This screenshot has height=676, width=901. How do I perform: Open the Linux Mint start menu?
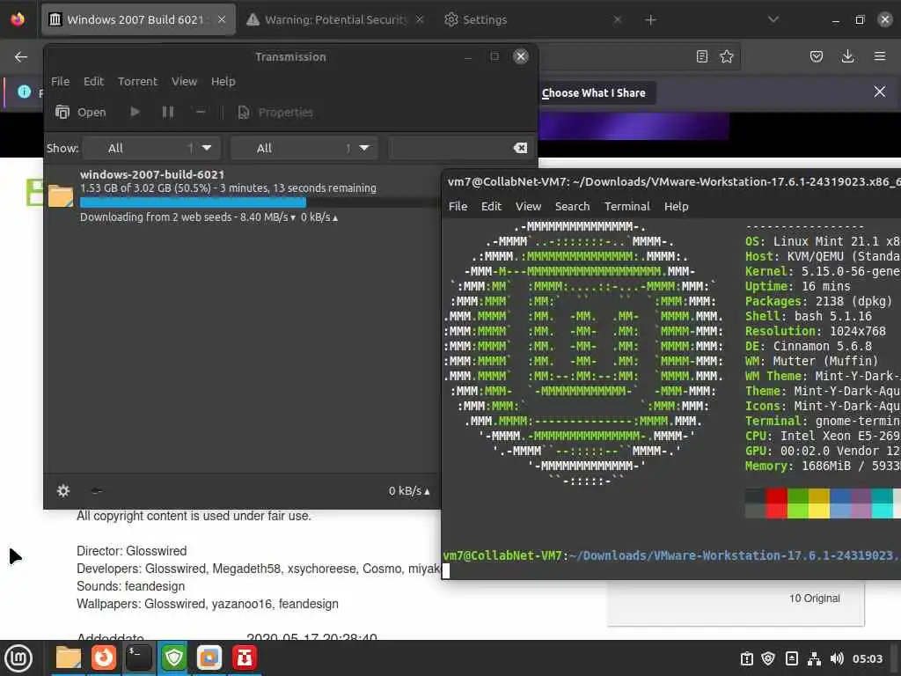coord(18,658)
